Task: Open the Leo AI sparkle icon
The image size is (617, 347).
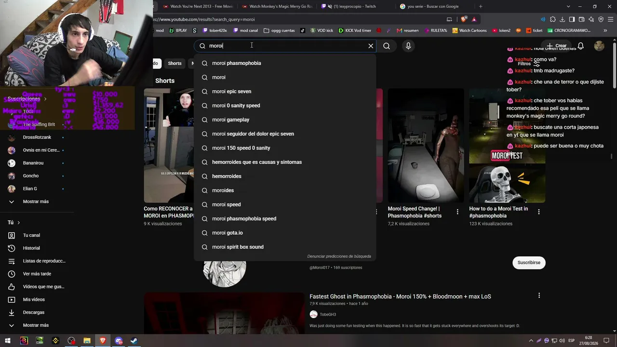Action: click(591, 19)
